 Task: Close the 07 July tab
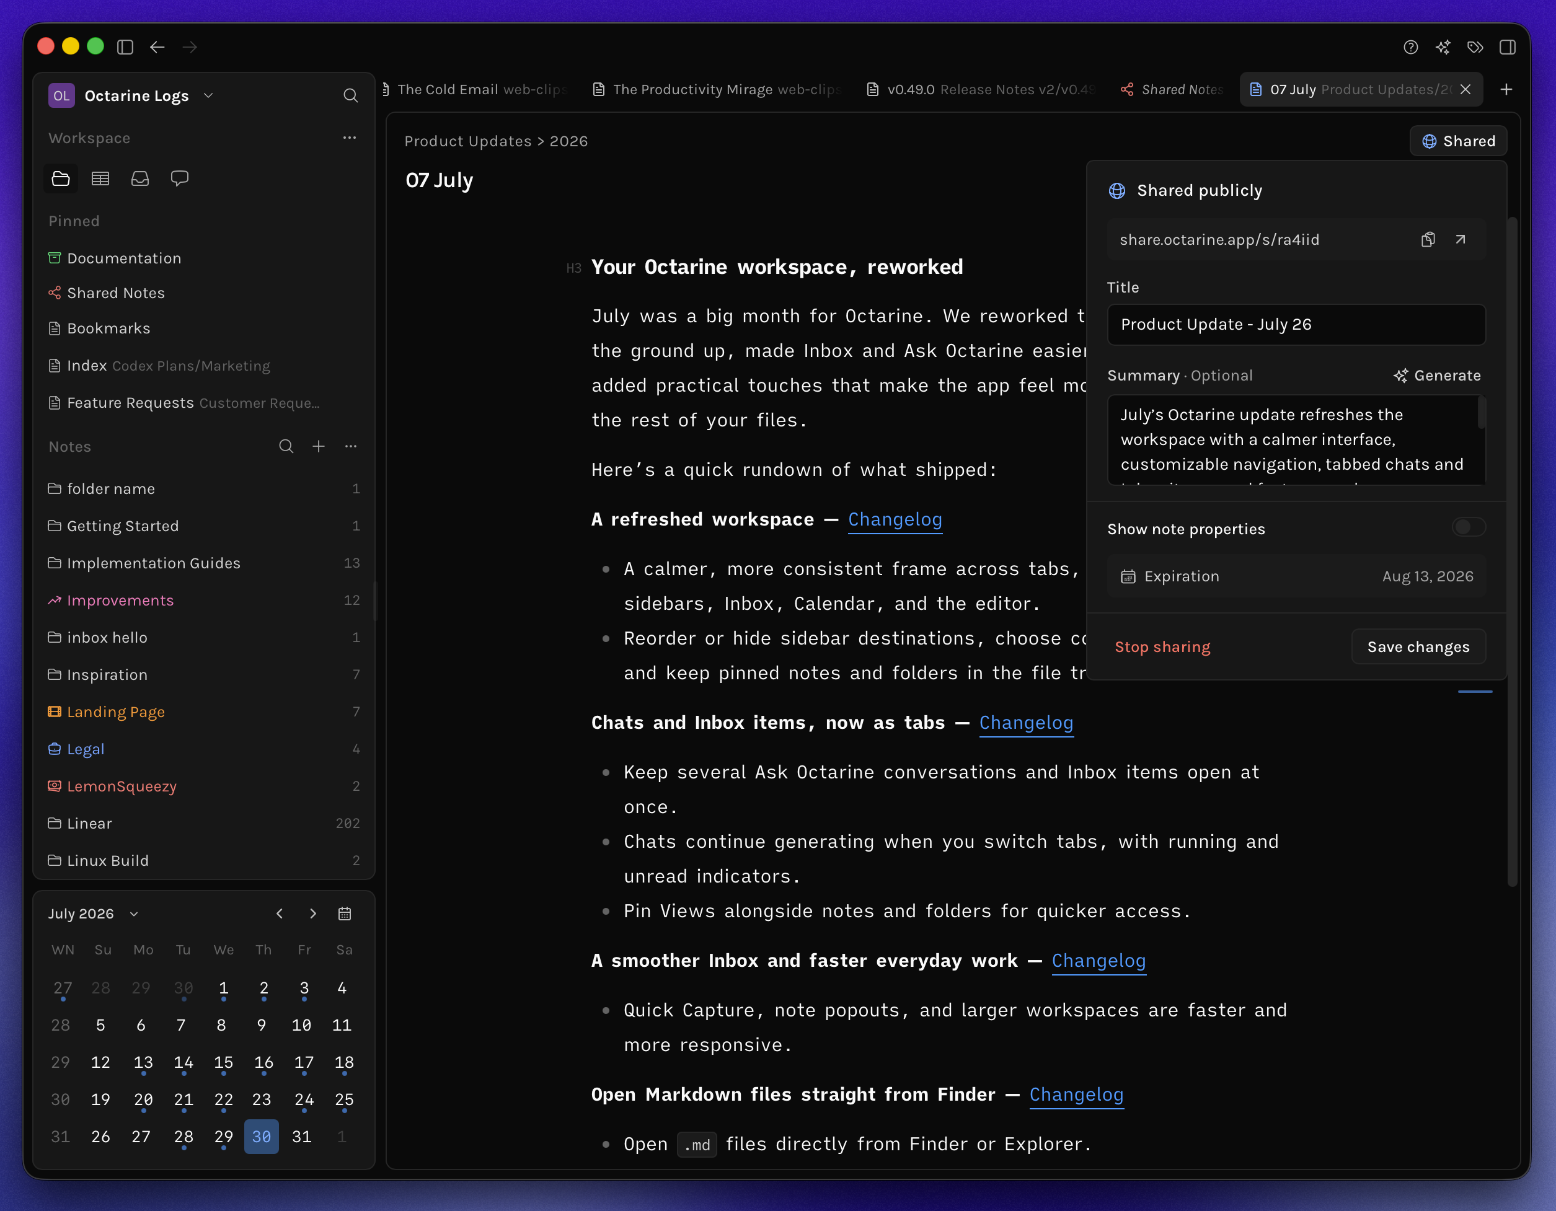click(1465, 90)
